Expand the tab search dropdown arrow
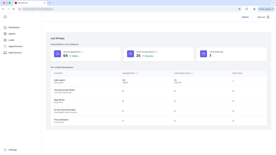This screenshot has height=155, width=276. 273,3
